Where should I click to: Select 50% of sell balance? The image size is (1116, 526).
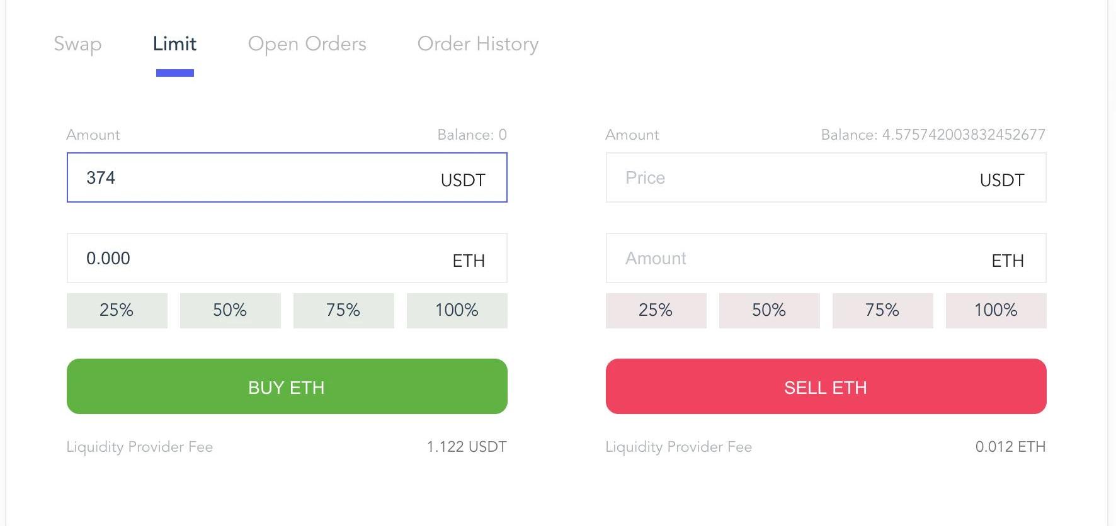coord(769,310)
